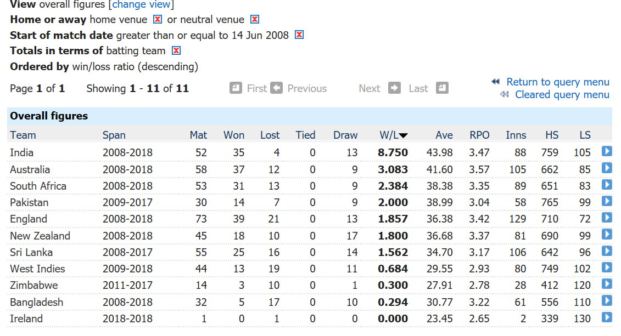
Task: Open the change view link
Action: pos(142,5)
